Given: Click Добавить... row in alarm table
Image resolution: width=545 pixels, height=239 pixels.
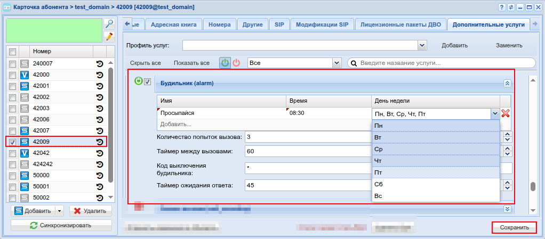Looking at the screenshot, I should click(x=264, y=124).
